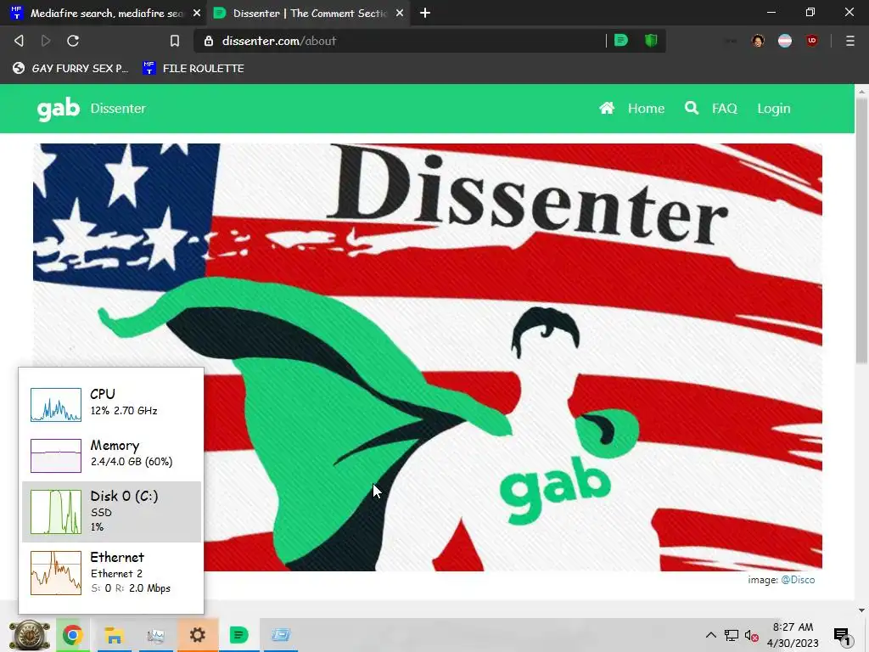Viewport: 869px width, 652px height.
Task: Open the notification center icon
Action: tap(842, 635)
